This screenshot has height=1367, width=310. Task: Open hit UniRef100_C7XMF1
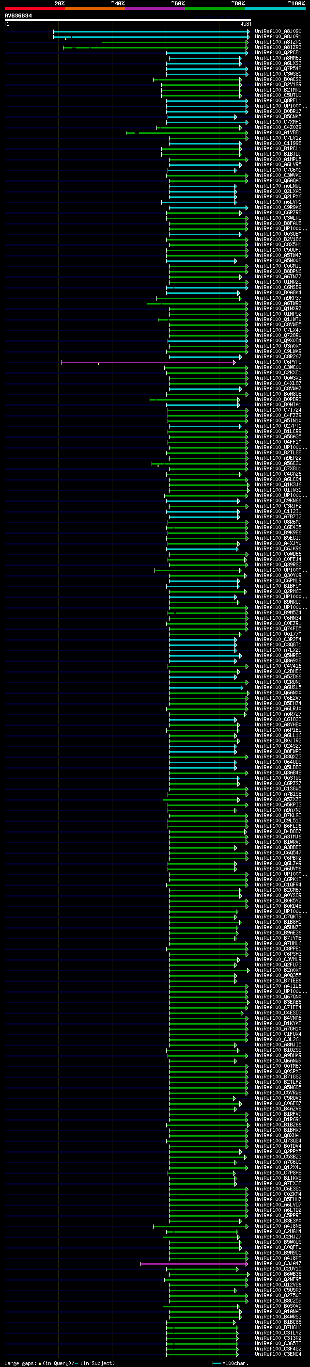click(278, 122)
